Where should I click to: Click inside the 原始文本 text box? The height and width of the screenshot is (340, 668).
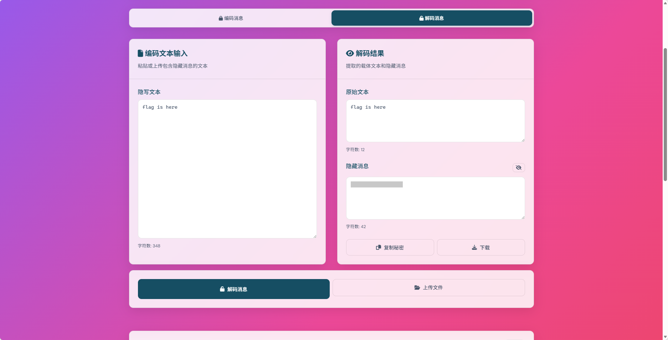click(435, 121)
